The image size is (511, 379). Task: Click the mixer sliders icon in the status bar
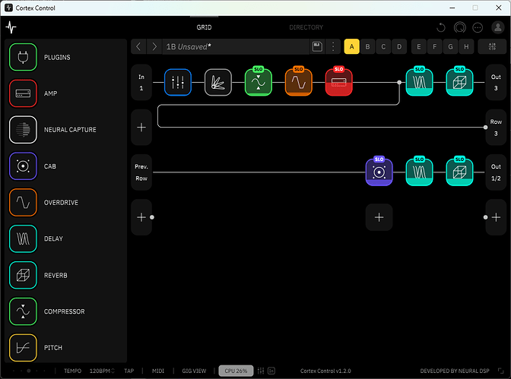(x=261, y=371)
